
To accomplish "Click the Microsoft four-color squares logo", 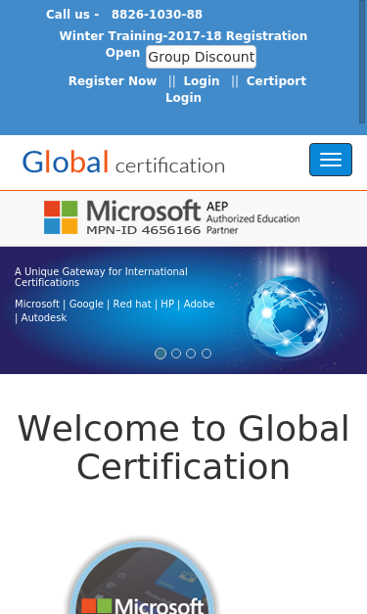I will click(x=61, y=217).
